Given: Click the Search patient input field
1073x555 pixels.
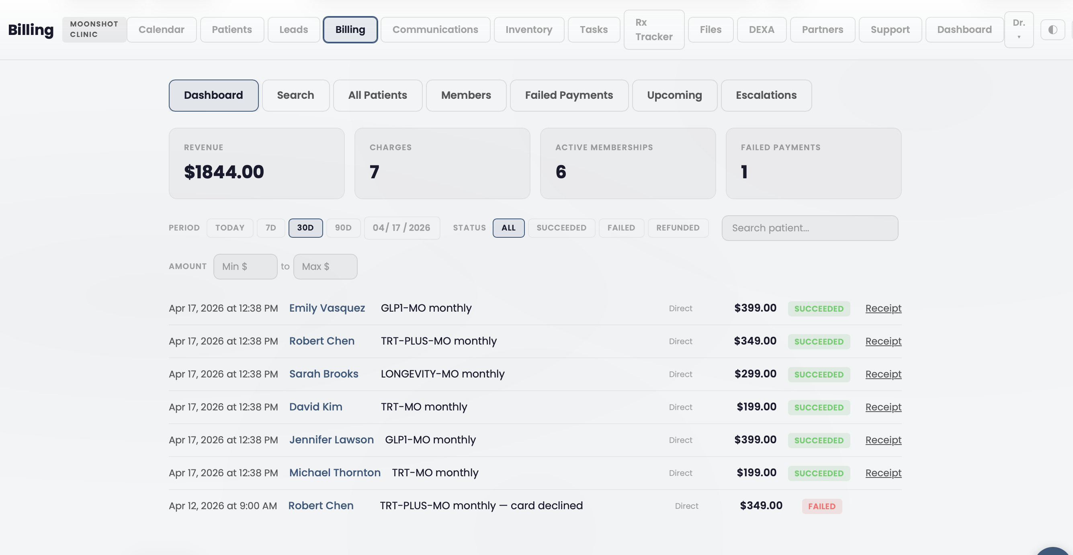Looking at the screenshot, I should tap(809, 228).
